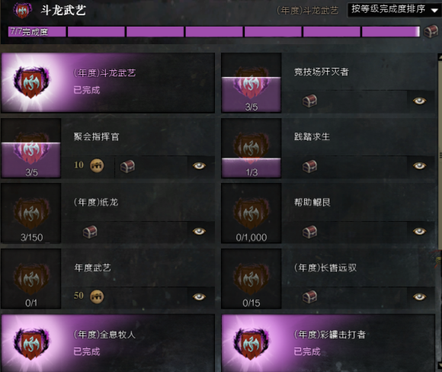Open the 按等级完成度排序 sort dropdown
This screenshot has height=372, width=442.
coord(394,10)
